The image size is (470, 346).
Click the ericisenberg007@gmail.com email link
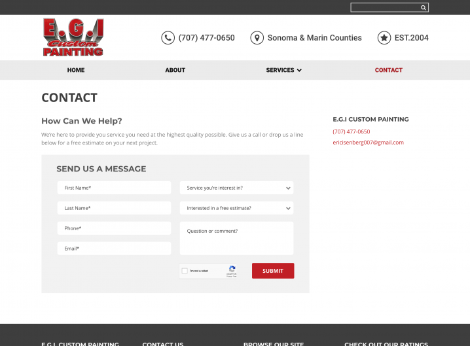click(368, 143)
